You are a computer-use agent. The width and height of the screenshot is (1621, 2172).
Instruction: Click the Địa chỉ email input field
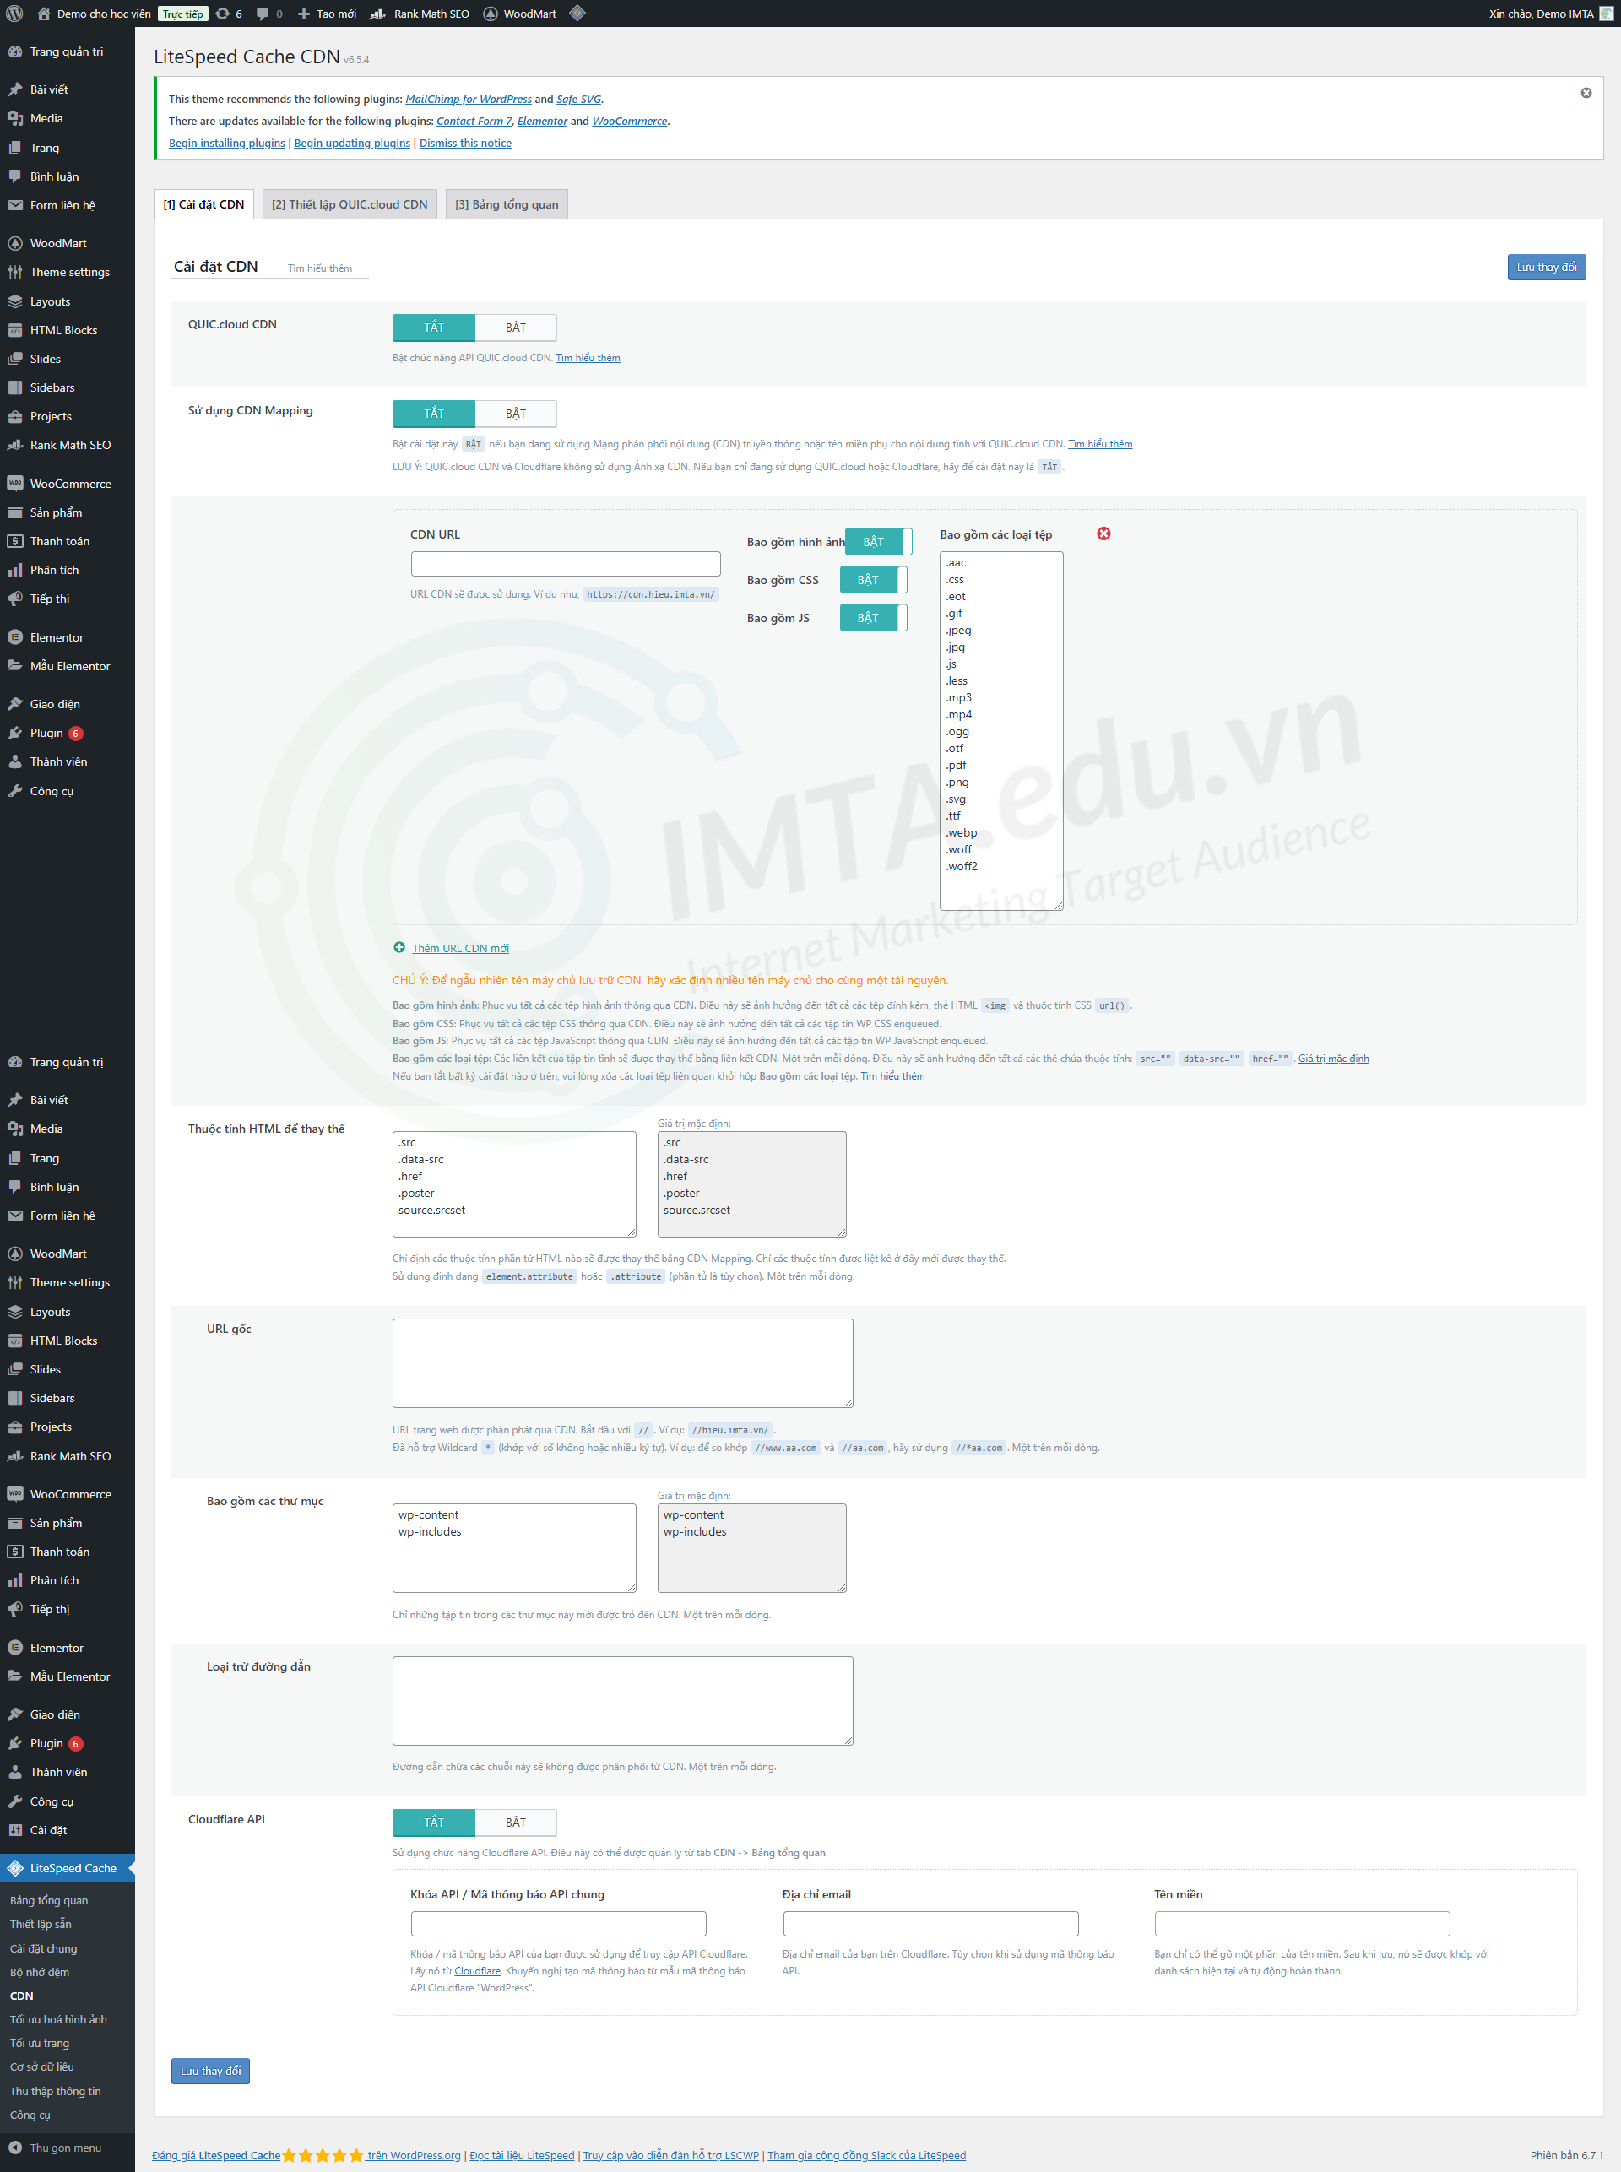pyautogui.click(x=930, y=1924)
